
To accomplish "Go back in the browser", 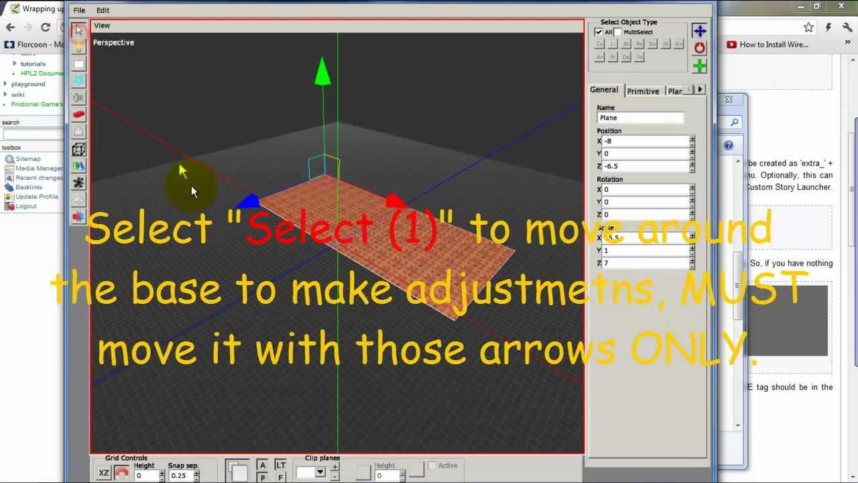I will pyautogui.click(x=10, y=28).
